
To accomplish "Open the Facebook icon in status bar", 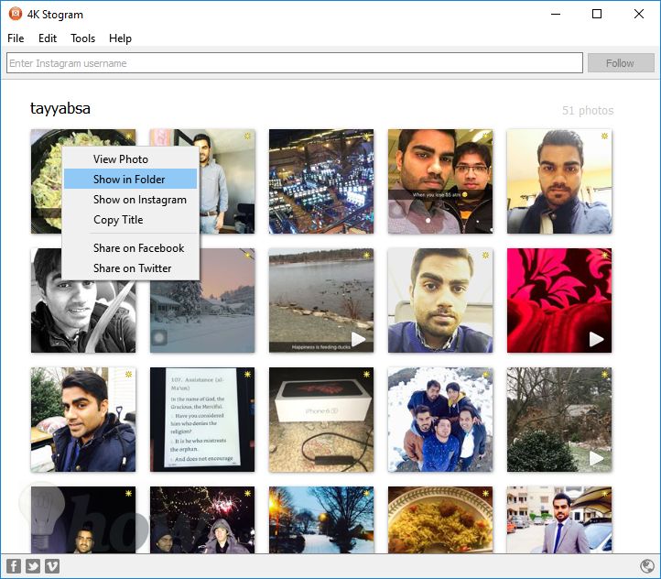I will coord(14,565).
